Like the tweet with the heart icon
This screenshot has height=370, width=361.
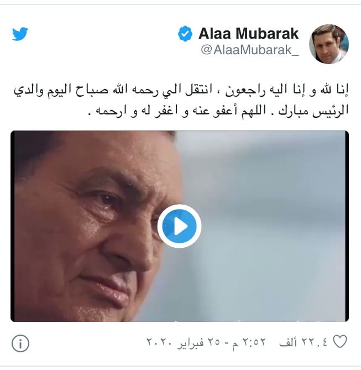[x=340, y=341]
